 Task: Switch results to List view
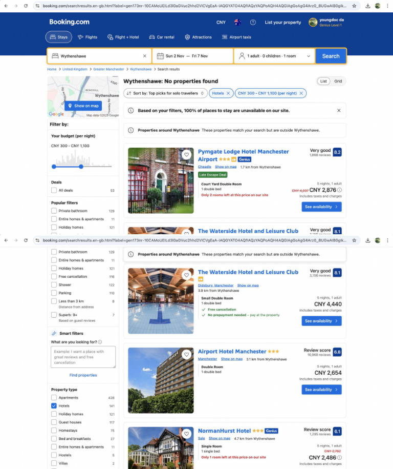324,81
